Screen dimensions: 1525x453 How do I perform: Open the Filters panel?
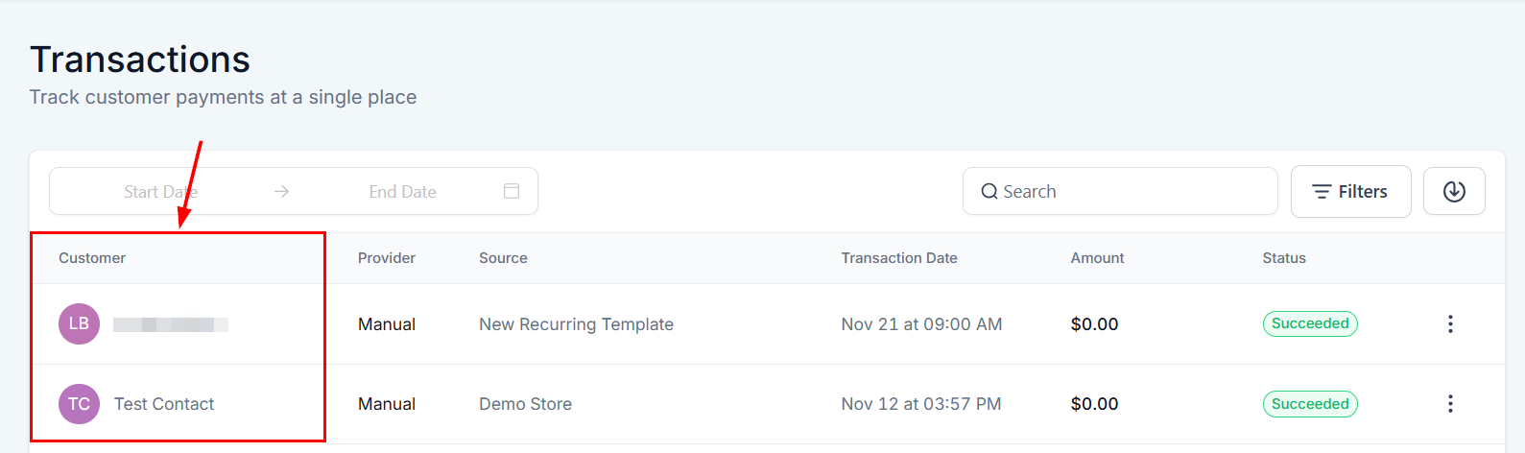click(x=1350, y=192)
